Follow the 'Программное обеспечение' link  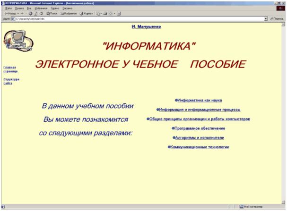(x=200, y=128)
